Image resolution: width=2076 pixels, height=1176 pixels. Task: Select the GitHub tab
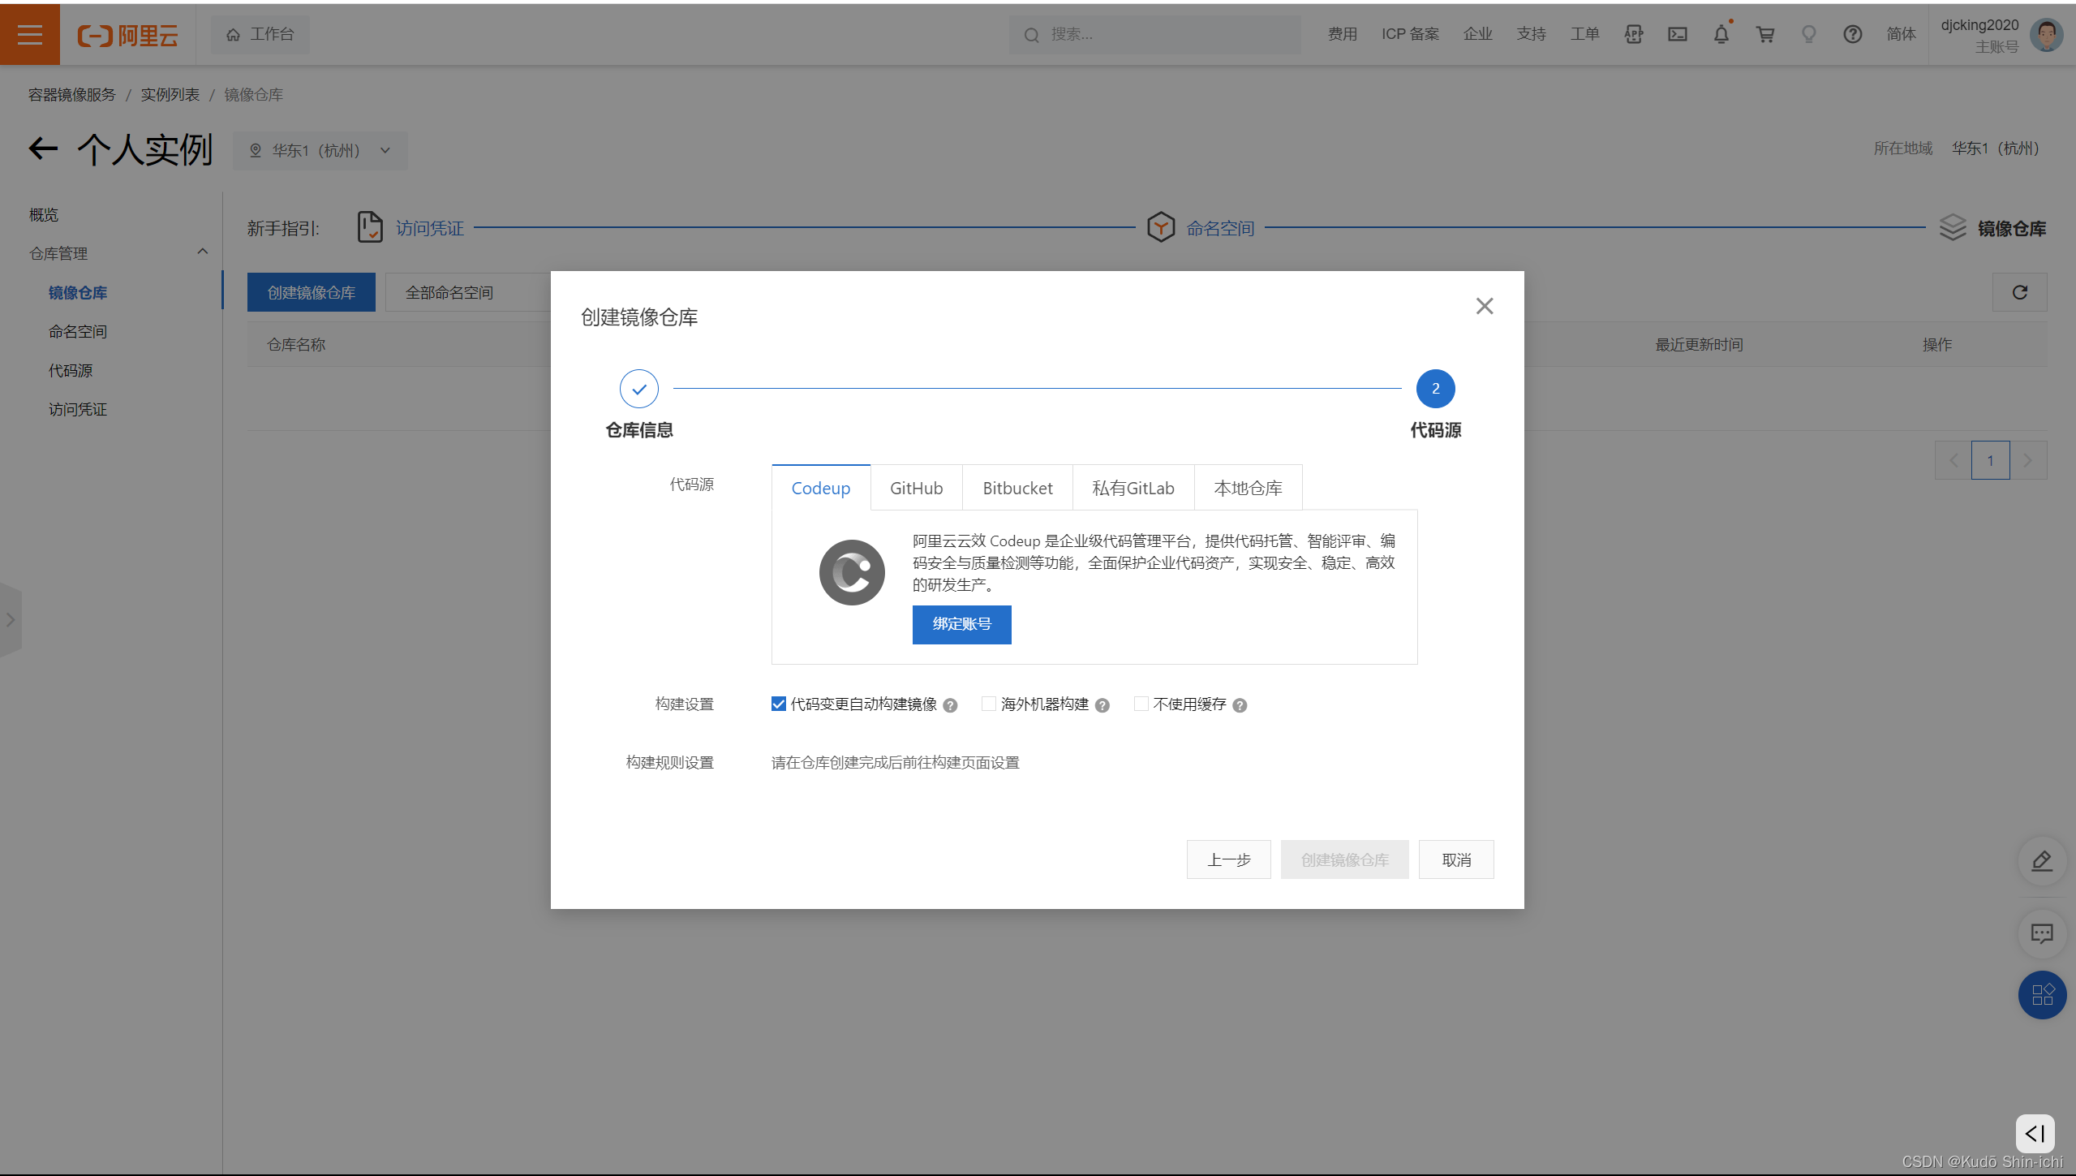pos(917,488)
